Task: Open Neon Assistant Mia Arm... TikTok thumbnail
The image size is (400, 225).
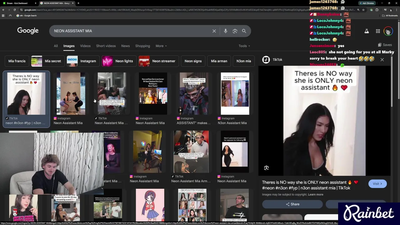Action: 191,152
